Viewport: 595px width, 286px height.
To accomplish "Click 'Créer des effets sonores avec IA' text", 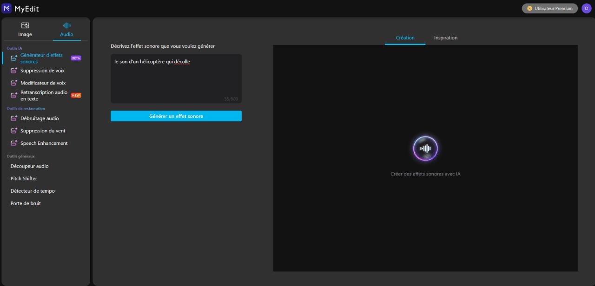I will pyautogui.click(x=425, y=174).
